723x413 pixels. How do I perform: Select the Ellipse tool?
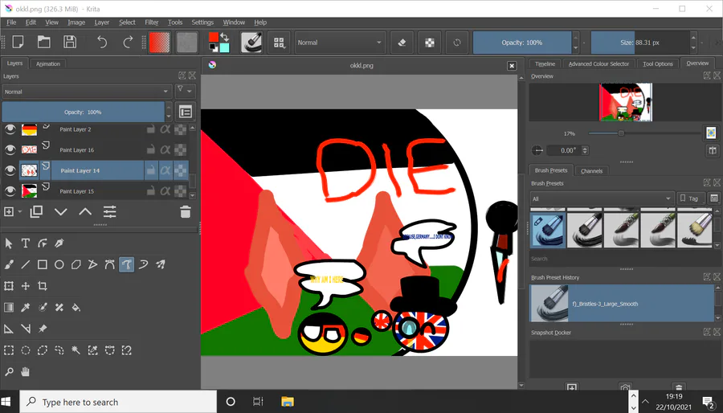[59, 264]
